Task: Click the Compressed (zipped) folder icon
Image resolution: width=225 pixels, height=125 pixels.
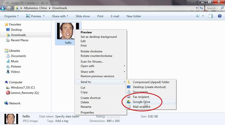Action: (129, 82)
